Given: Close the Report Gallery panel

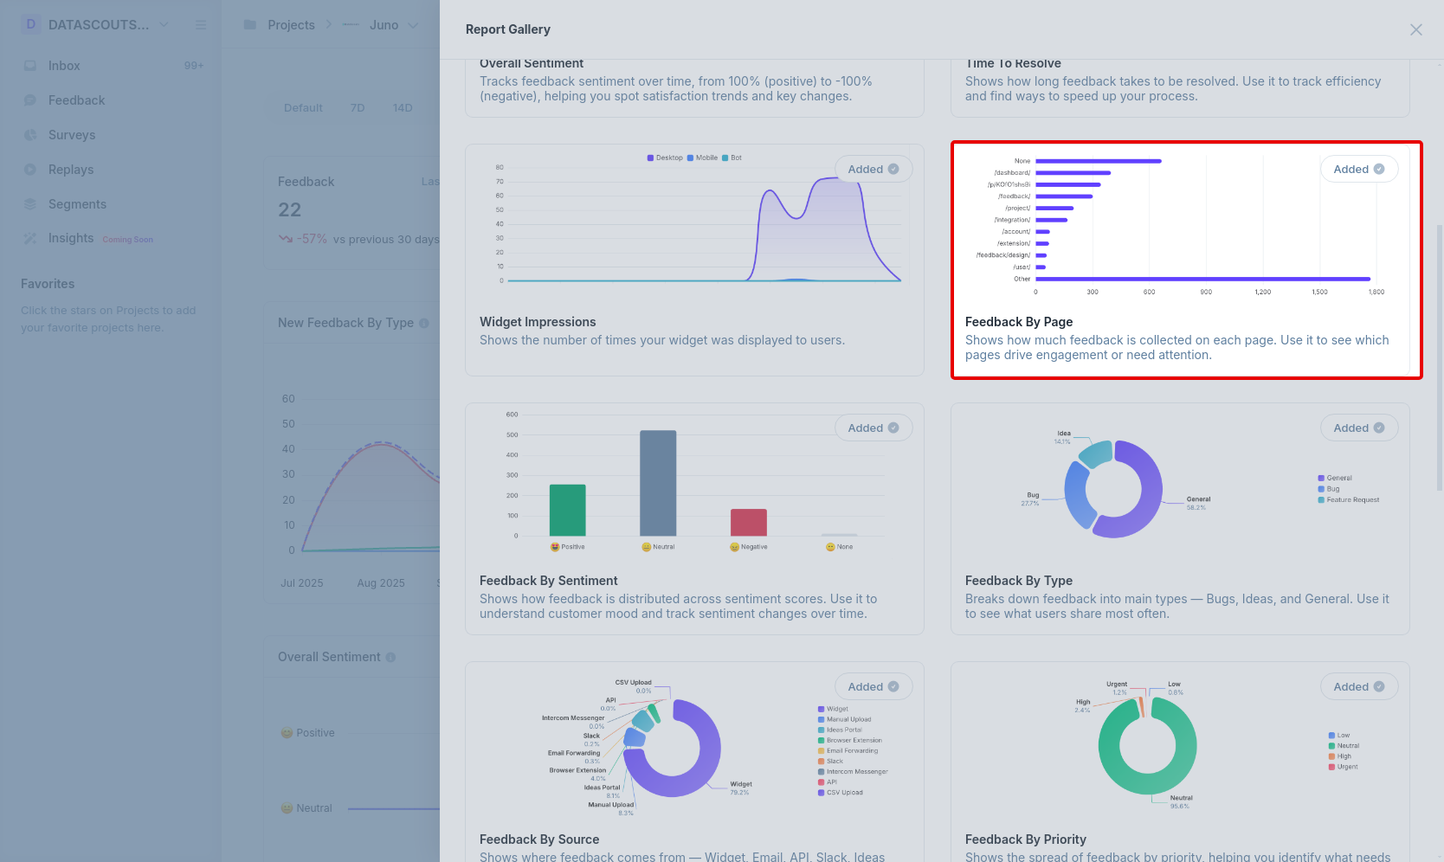Looking at the screenshot, I should click(1416, 29).
